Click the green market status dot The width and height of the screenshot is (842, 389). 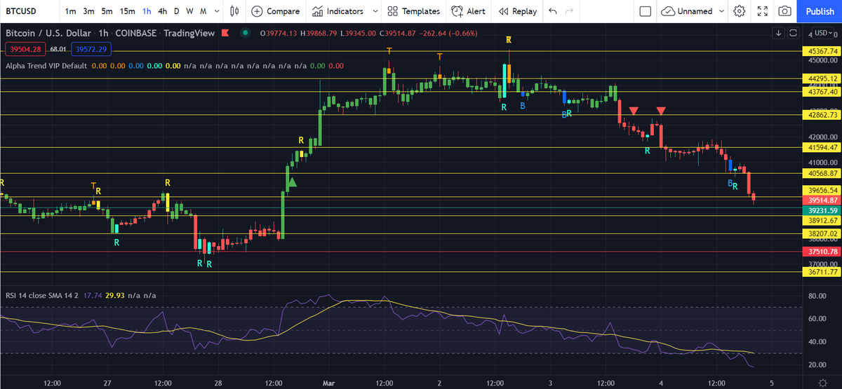[x=244, y=33]
